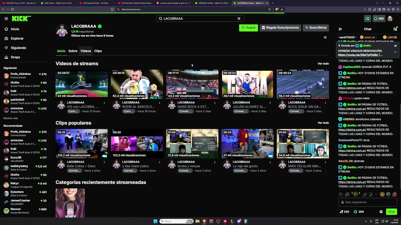The image size is (401, 225).
Task: Switch to the Inicio tab
Action: pos(61,51)
